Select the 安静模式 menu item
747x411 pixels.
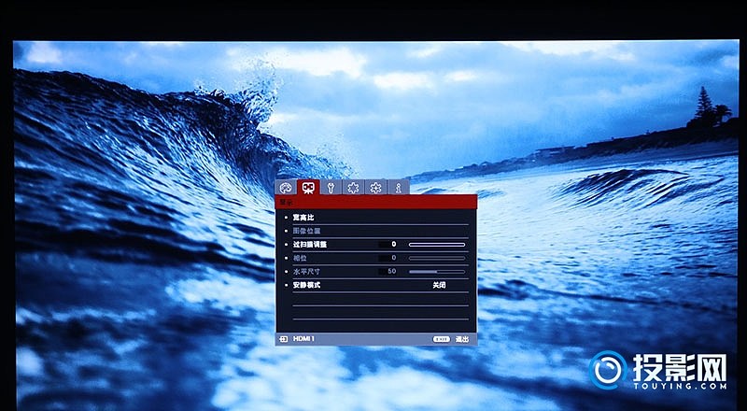coord(306,284)
